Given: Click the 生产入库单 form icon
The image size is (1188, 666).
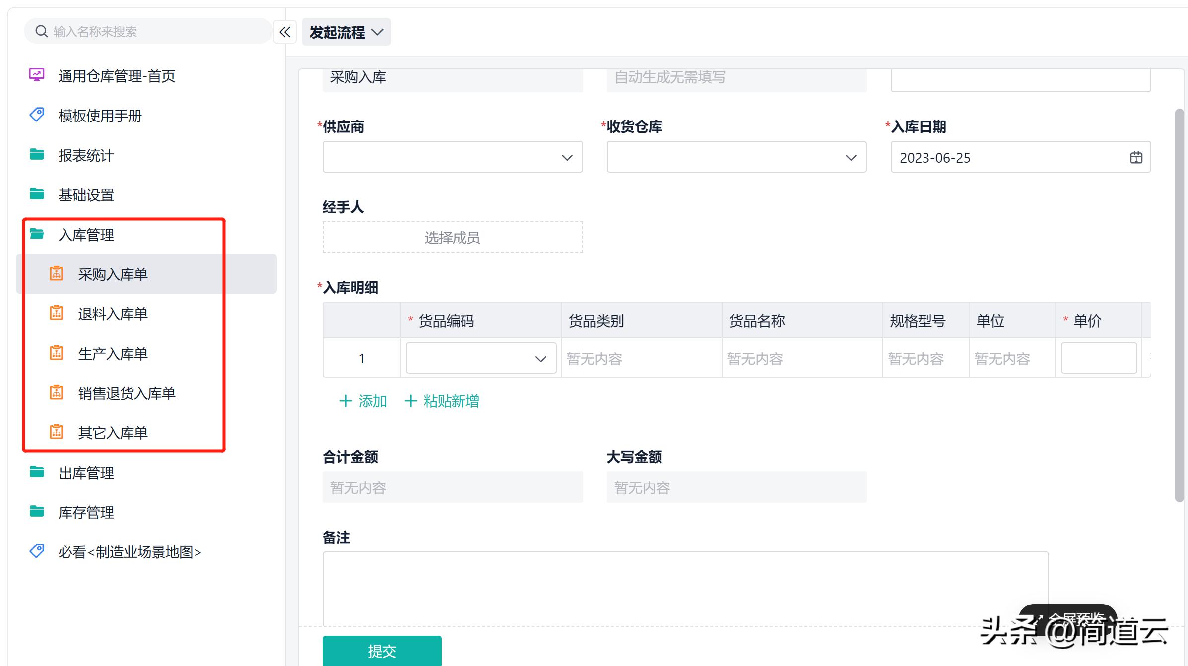Looking at the screenshot, I should 57,353.
